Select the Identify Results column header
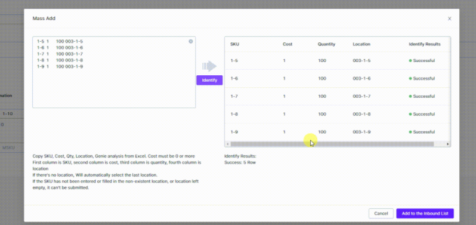Image resolution: width=476 pixels, height=225 pixels. click(424, 44)
